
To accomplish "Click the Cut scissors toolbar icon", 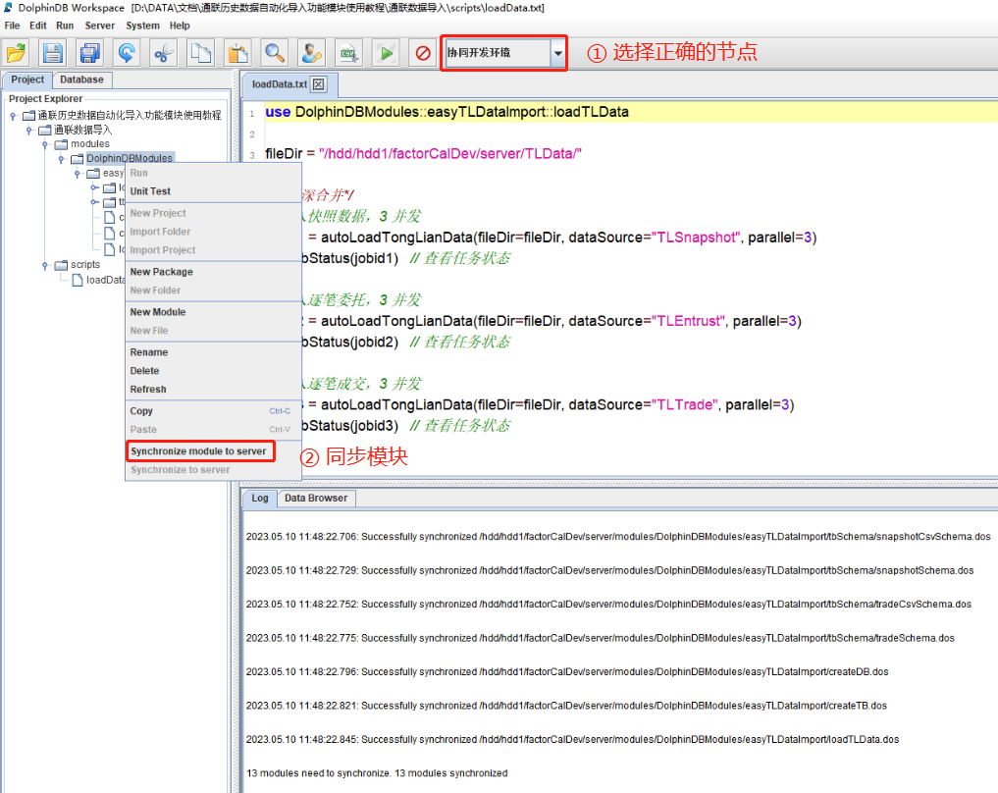I will tap(164, 53).
